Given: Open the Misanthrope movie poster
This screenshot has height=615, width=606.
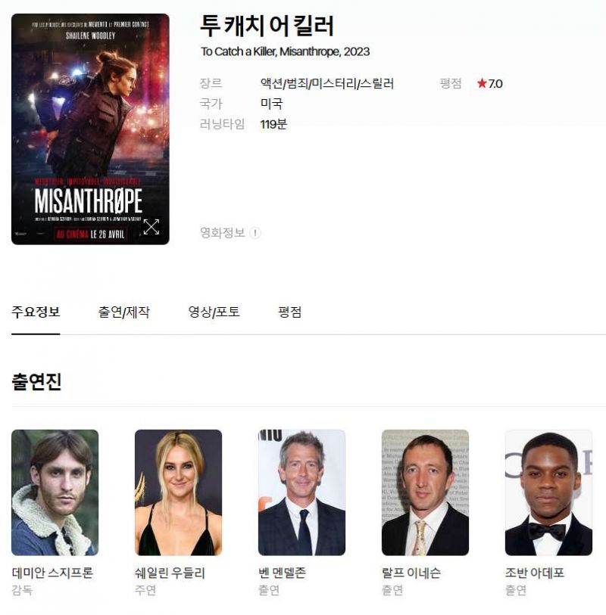Looking at the screenshot, I should click(x=90, y=129).
